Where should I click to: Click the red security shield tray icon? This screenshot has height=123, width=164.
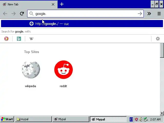pos(136,119)
